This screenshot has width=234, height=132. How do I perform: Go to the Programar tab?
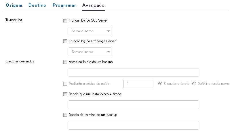[x=64, y=5]
